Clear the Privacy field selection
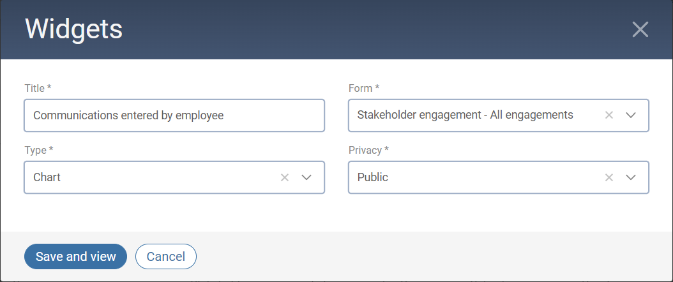The width and height of the screenshot is (673, 282). [x=609, y=177]
